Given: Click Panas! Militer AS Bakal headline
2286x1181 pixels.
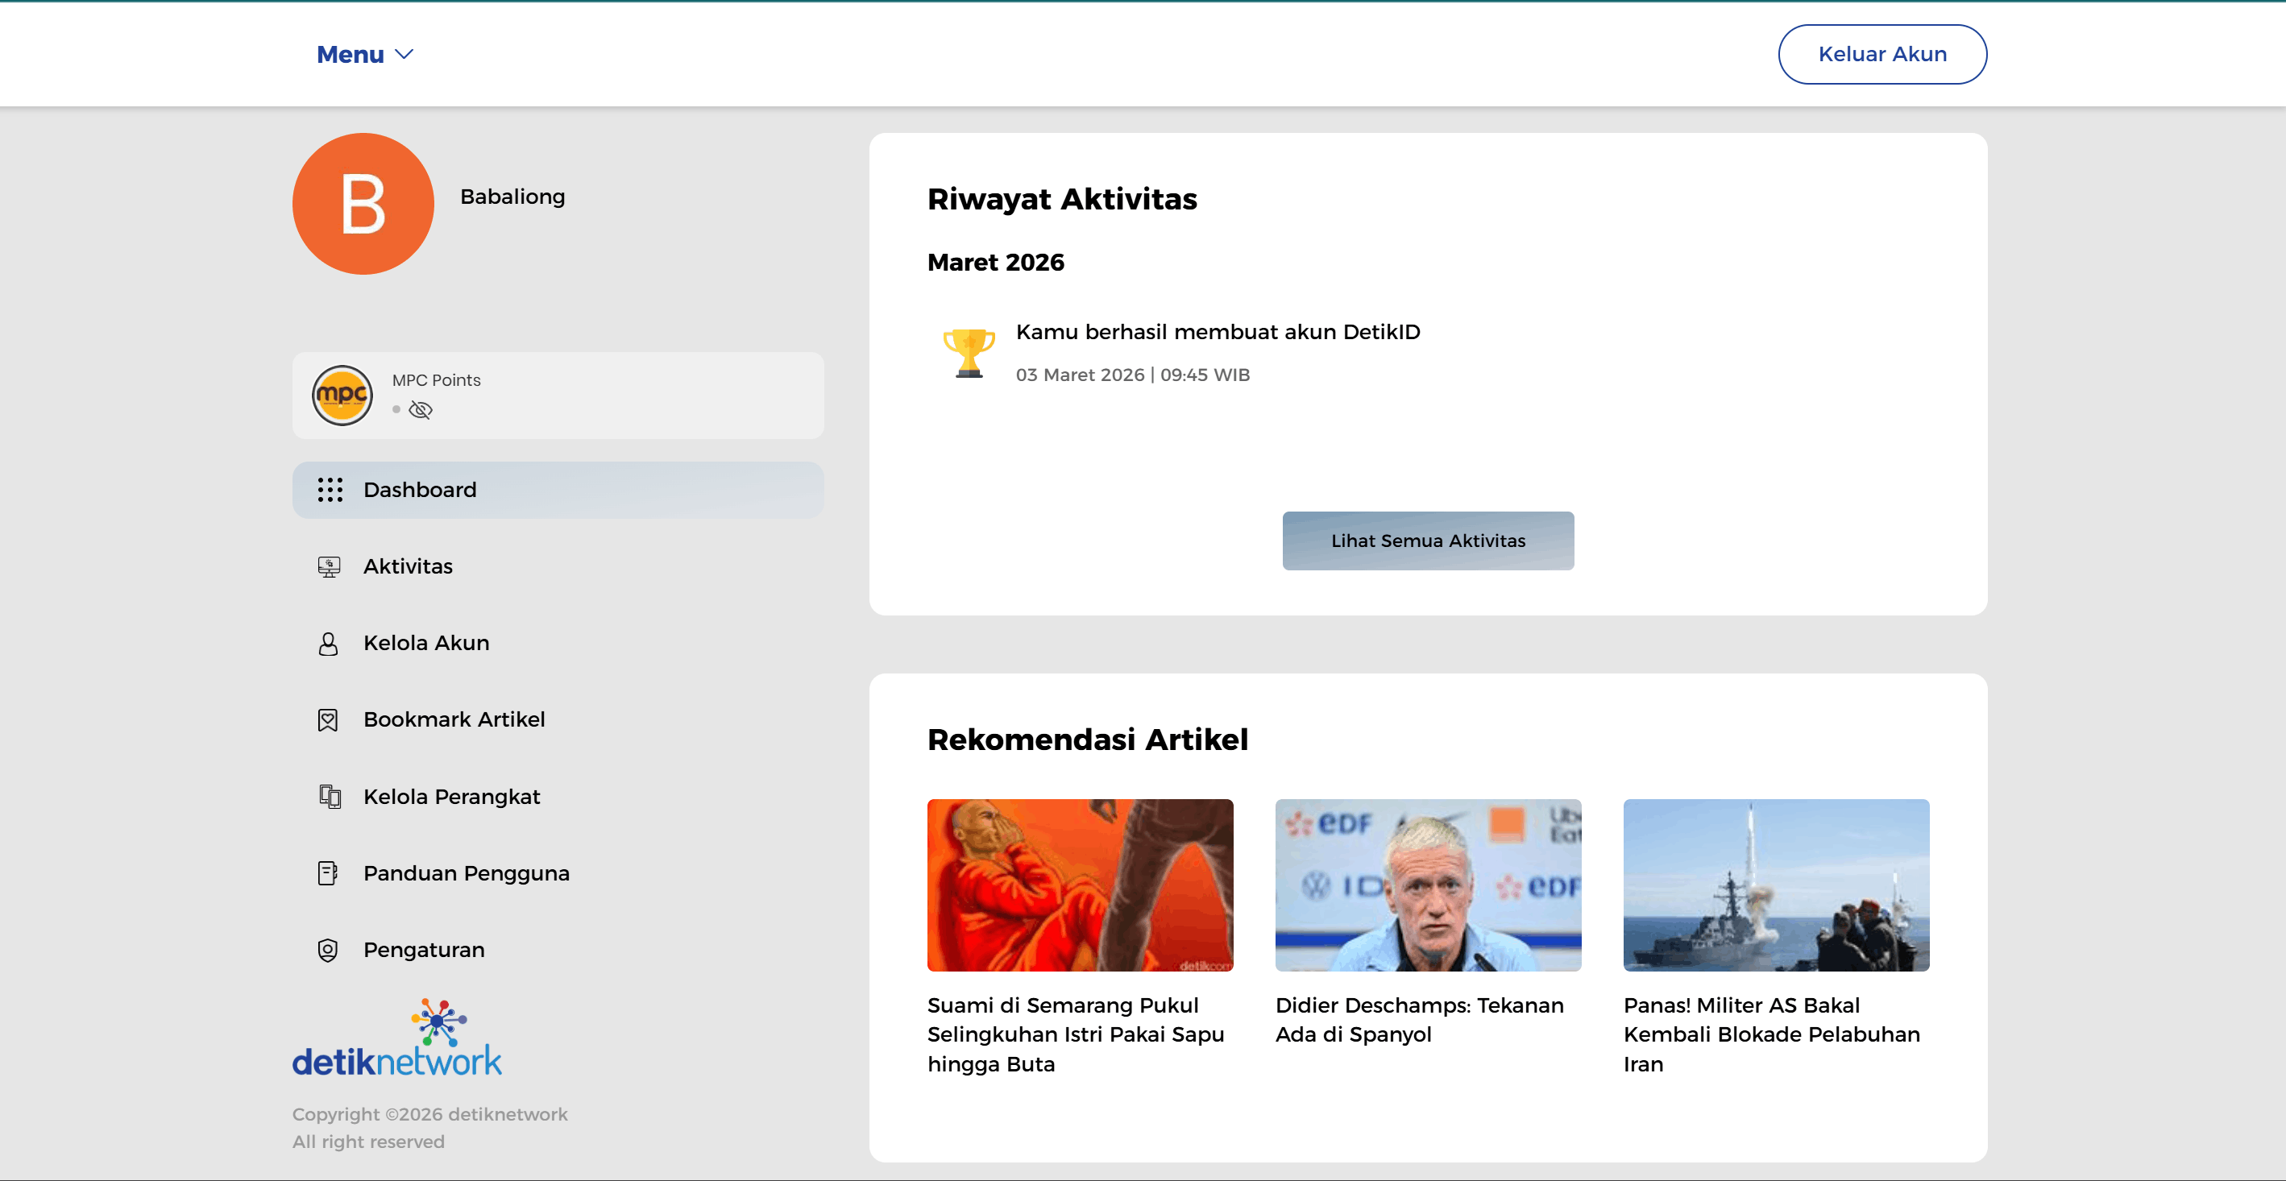Looking at the screenshot, I should (x=1771, y=1034).
